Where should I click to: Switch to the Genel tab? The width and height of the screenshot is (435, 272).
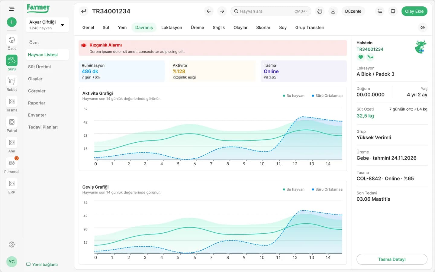coord(88,28)
